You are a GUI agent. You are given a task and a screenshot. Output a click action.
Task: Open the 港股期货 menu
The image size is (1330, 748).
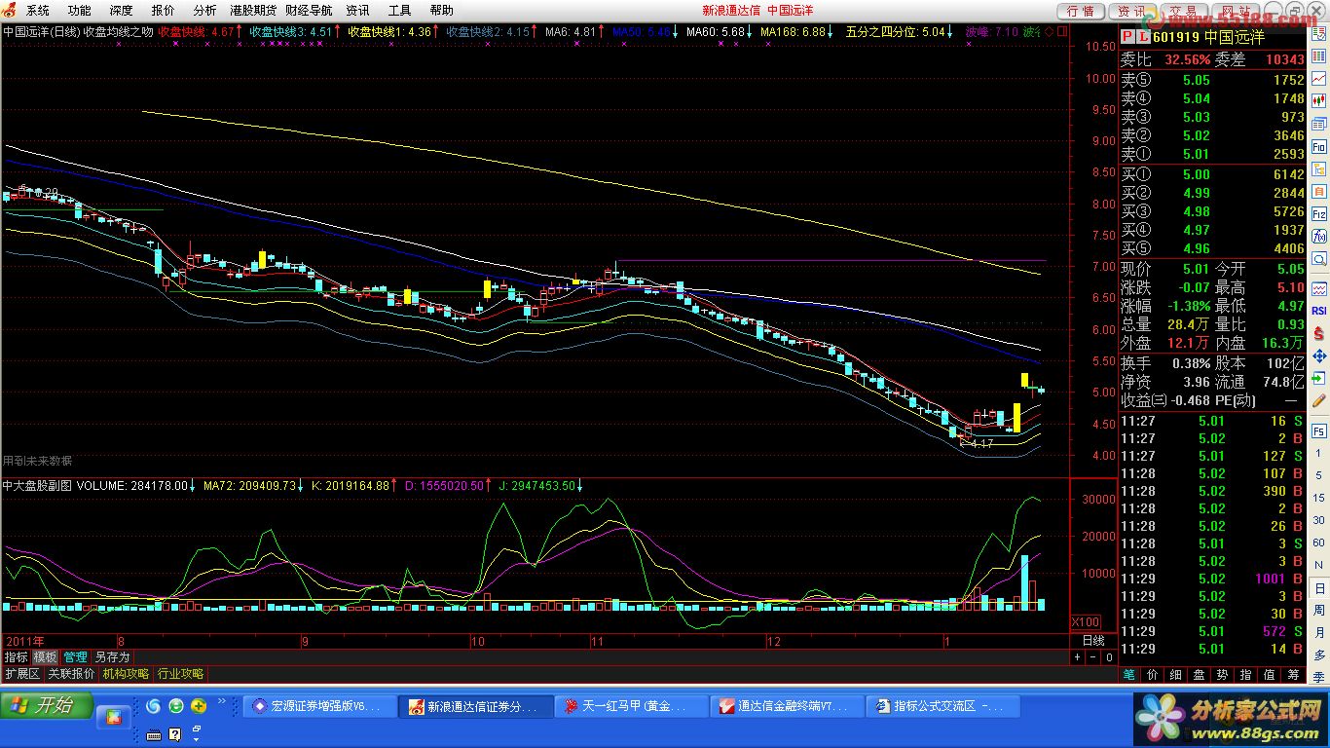click(253, 10)
